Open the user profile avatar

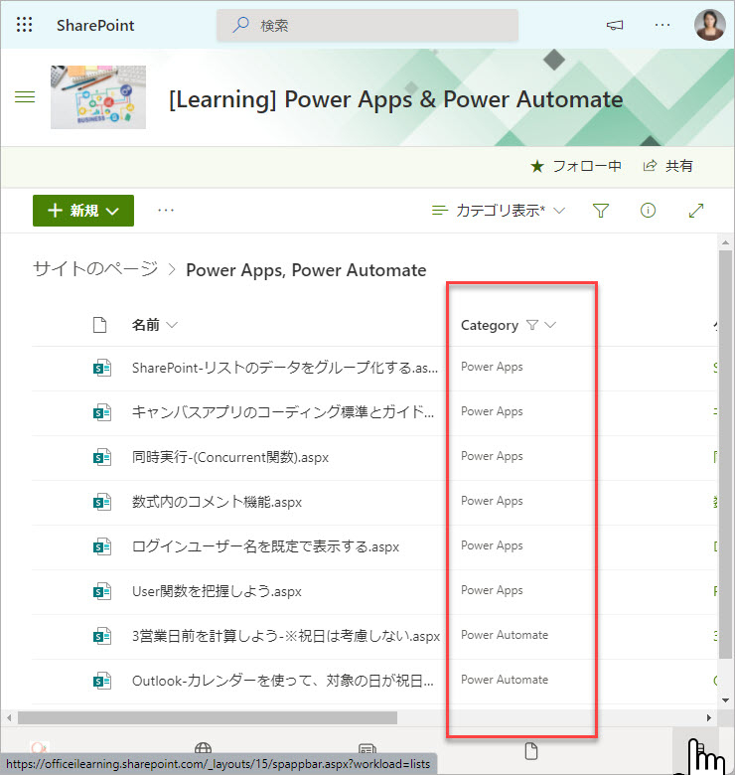pyautogui.click(x=710, y=25)
